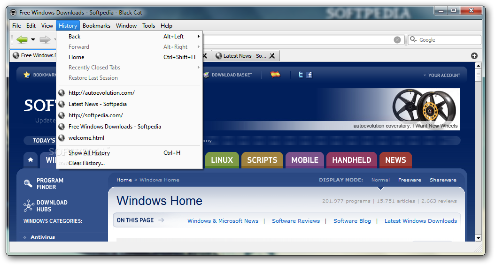Open Free Windows Downloads history entry
495x265 pixels.
coord(130,127)
